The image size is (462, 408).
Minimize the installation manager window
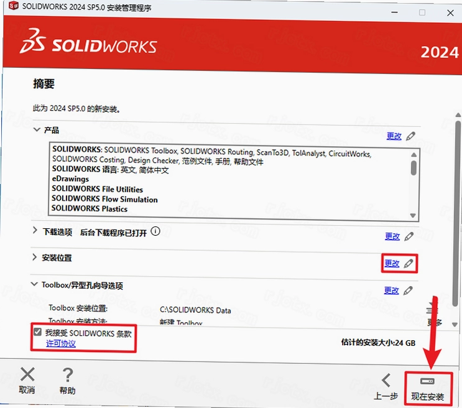pyautogui.click(x=394, y=12)
